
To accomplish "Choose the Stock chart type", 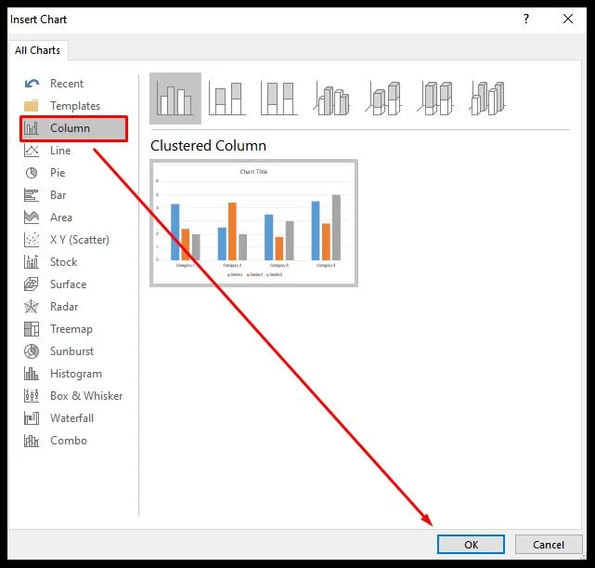I will coord(64,262).
